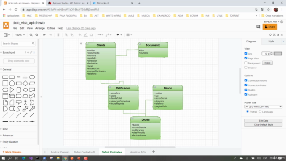286x161 pixels.
Task: Click the orange Share button
Action: coord(270,27)
